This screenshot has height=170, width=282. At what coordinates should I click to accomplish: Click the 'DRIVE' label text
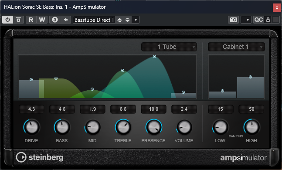pos(31,140)
